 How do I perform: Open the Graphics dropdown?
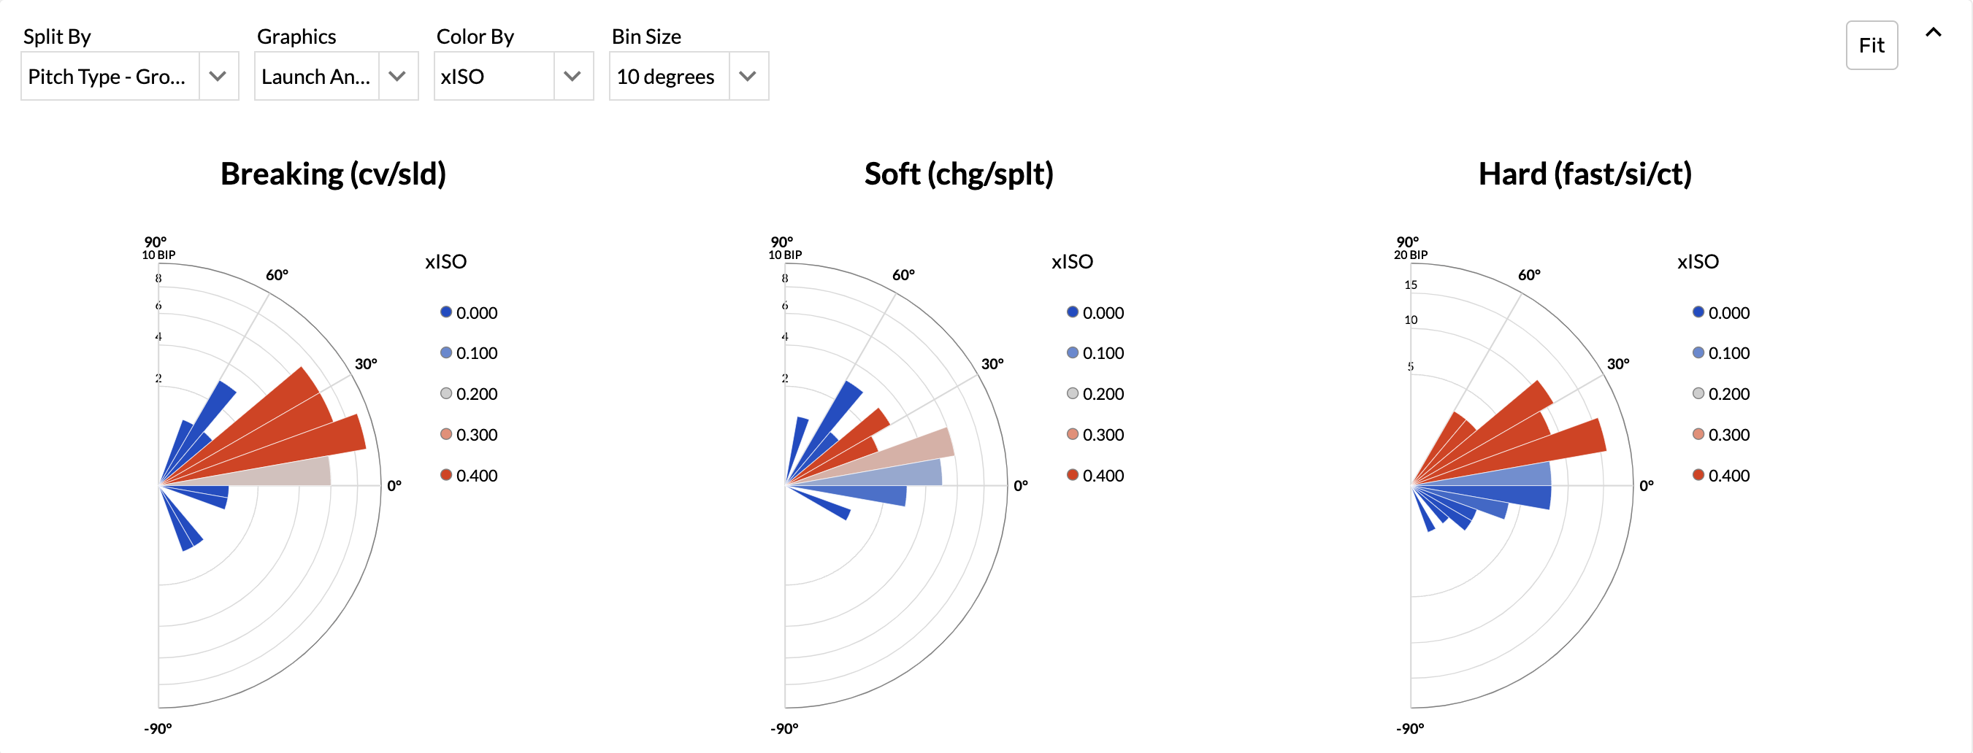click(x=397, y=76)
